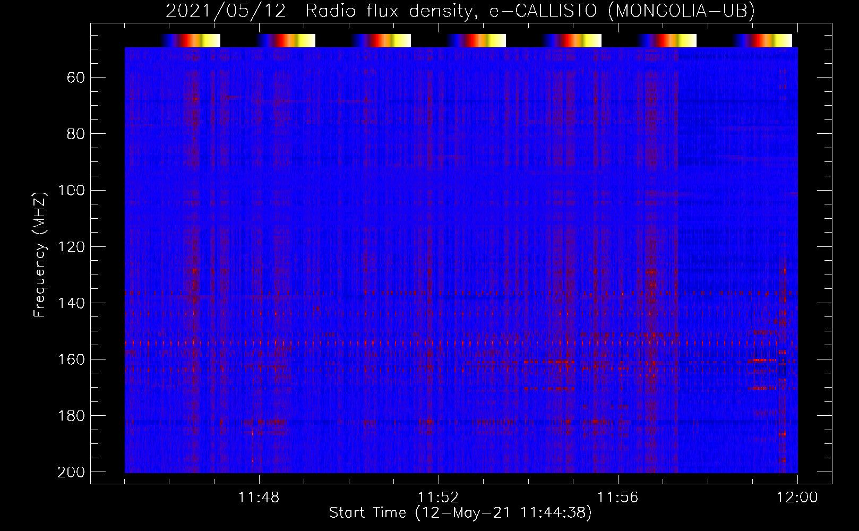Click the 11:52 time tick label

(439, 498)
